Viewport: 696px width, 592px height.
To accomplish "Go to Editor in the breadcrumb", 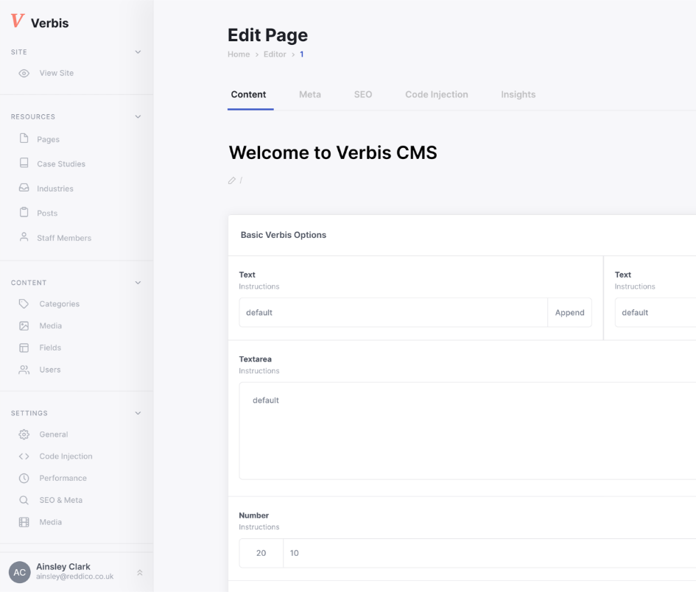I will coord(275,54).
